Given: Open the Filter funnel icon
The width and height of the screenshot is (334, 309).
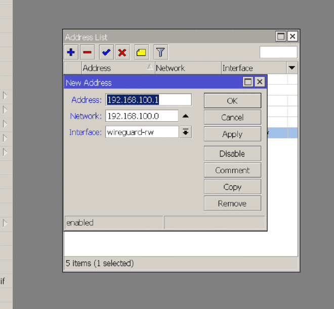Looking at the screenshot, I should [160, 52].
